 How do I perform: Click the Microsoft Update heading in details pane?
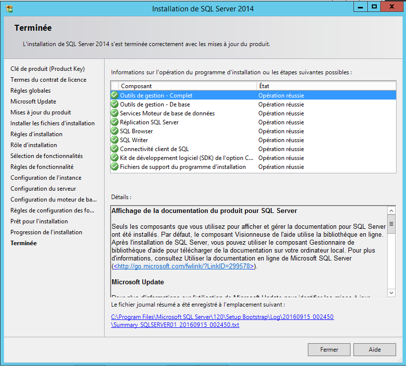tap(138, 282)
